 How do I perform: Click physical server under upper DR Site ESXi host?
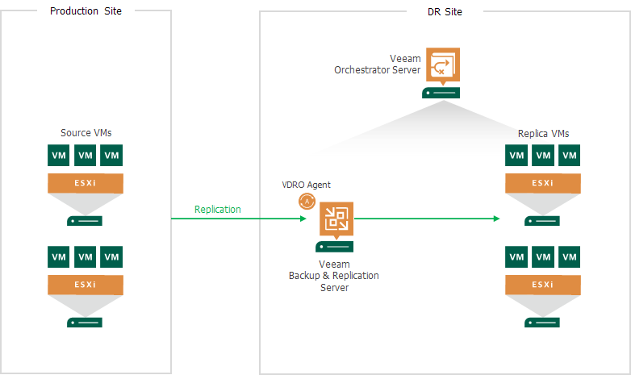tap(542, 221)
